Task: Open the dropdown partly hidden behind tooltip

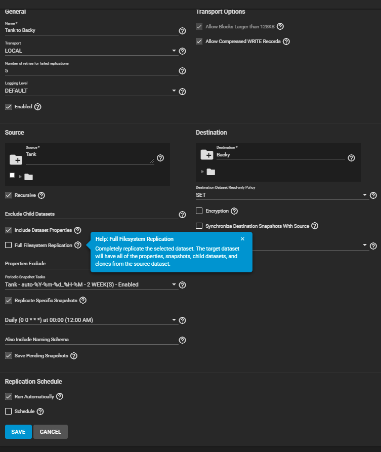Action: point(365,245)
